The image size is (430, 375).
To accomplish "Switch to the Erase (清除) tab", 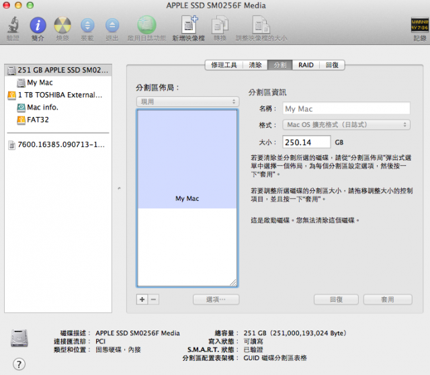I will click(255, 65).
